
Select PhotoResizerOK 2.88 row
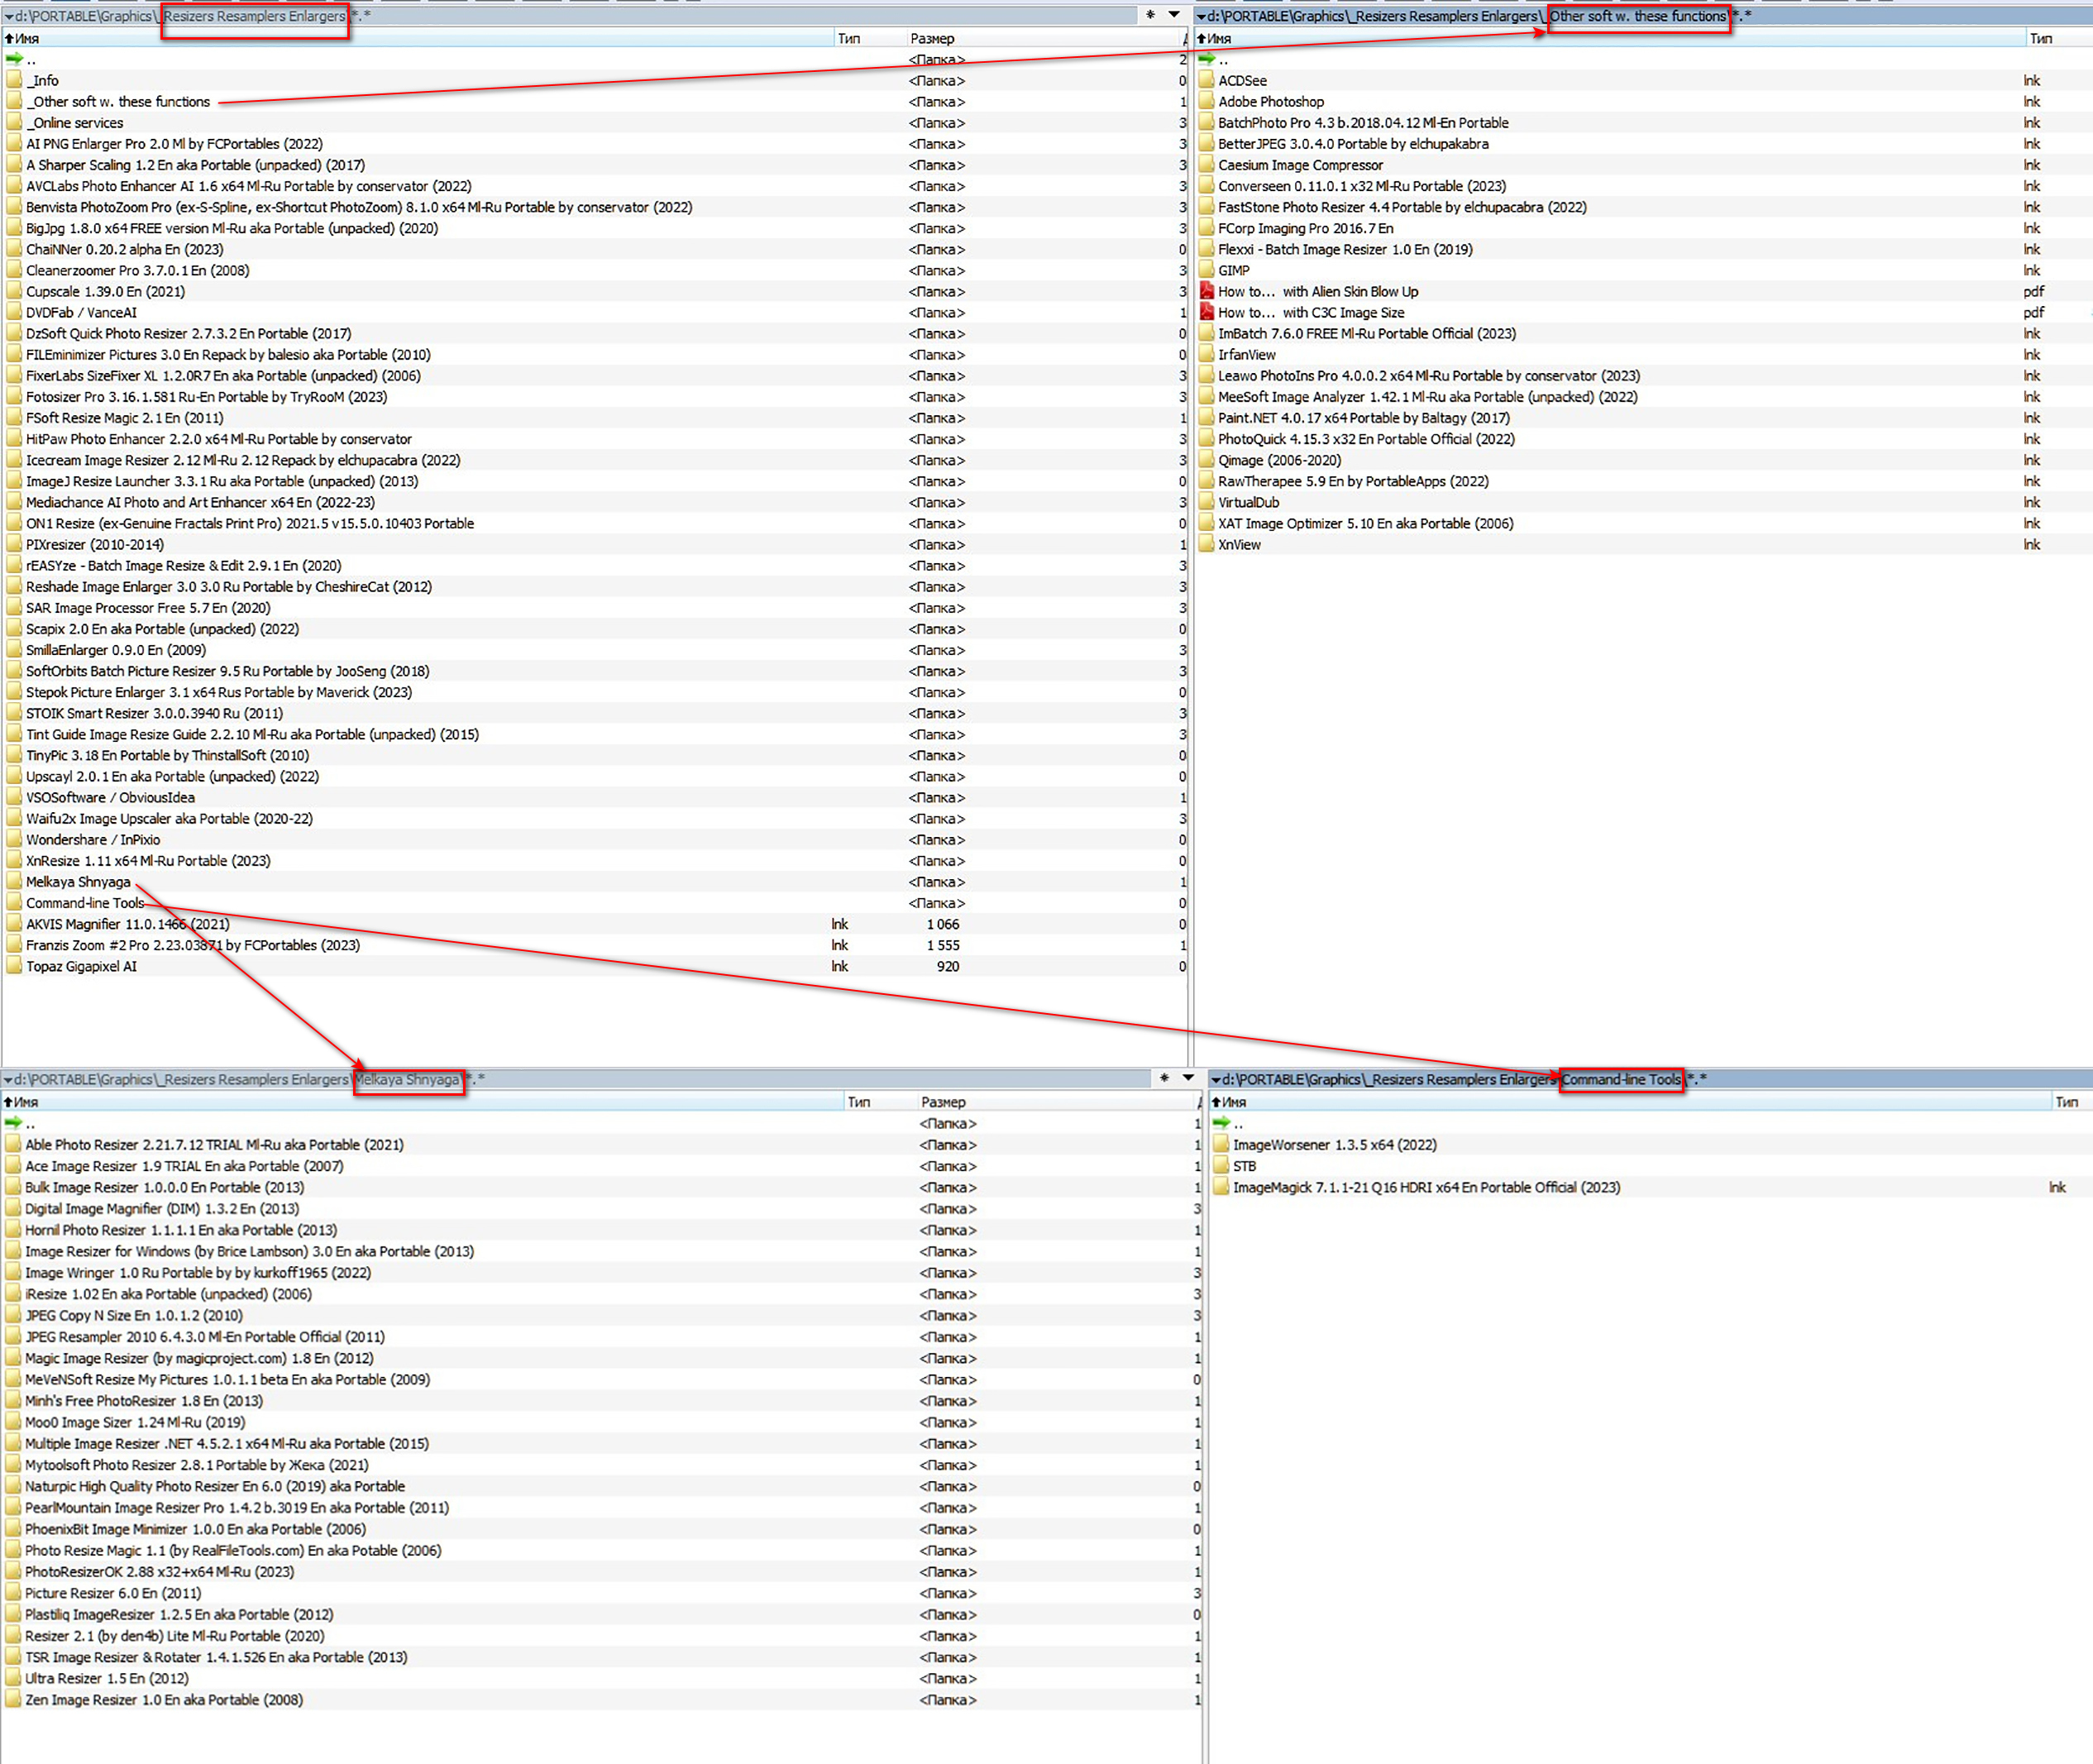click(x=600, y=1571)
